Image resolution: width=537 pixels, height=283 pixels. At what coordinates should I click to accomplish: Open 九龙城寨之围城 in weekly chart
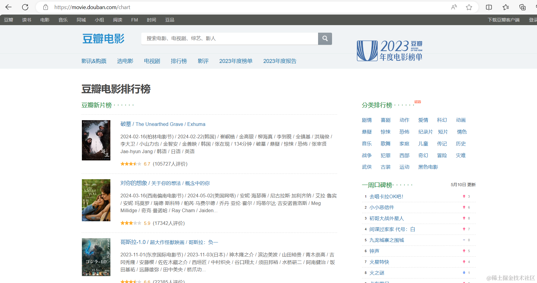pos(387,240)
